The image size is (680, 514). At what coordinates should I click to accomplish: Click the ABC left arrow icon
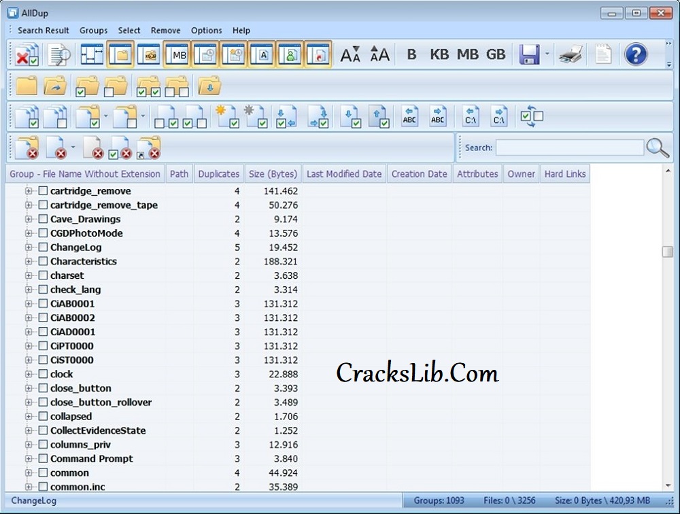click(x=410, y=116)
